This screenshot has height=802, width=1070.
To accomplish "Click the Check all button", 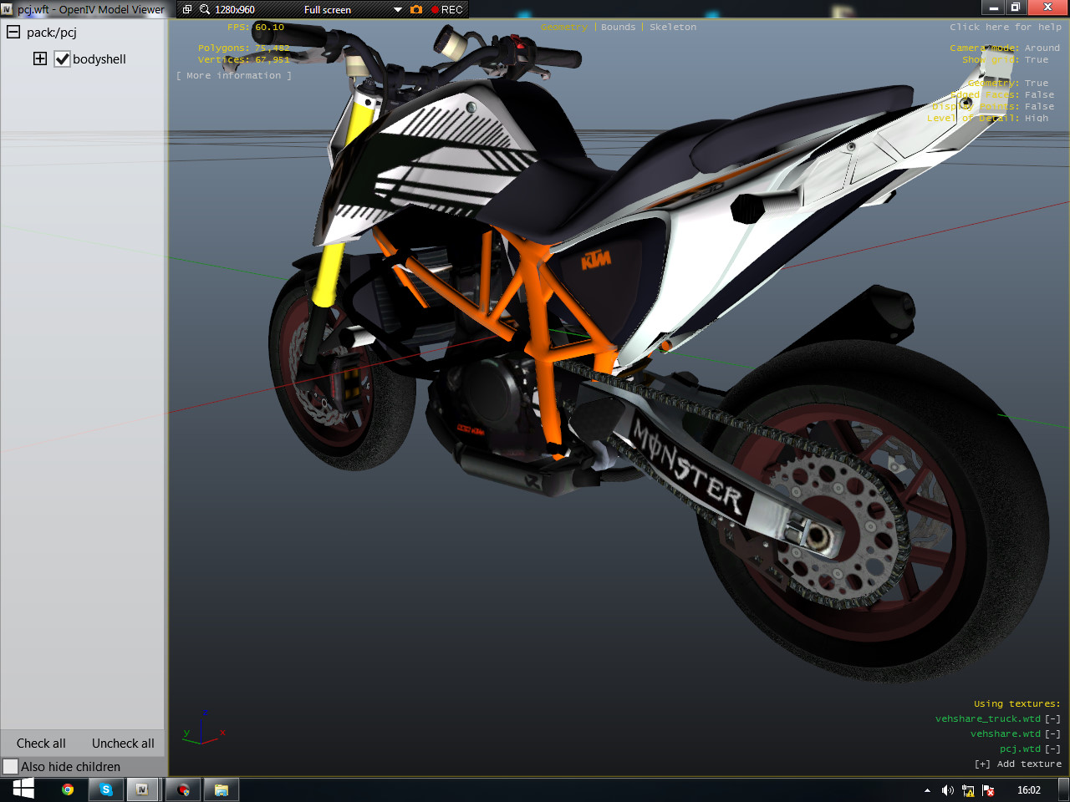I will [x=41, y=744].
